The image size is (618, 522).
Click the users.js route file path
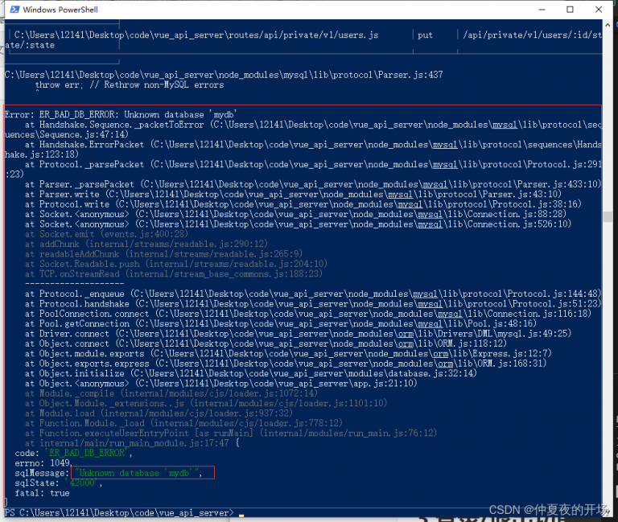tap(196, 35)
